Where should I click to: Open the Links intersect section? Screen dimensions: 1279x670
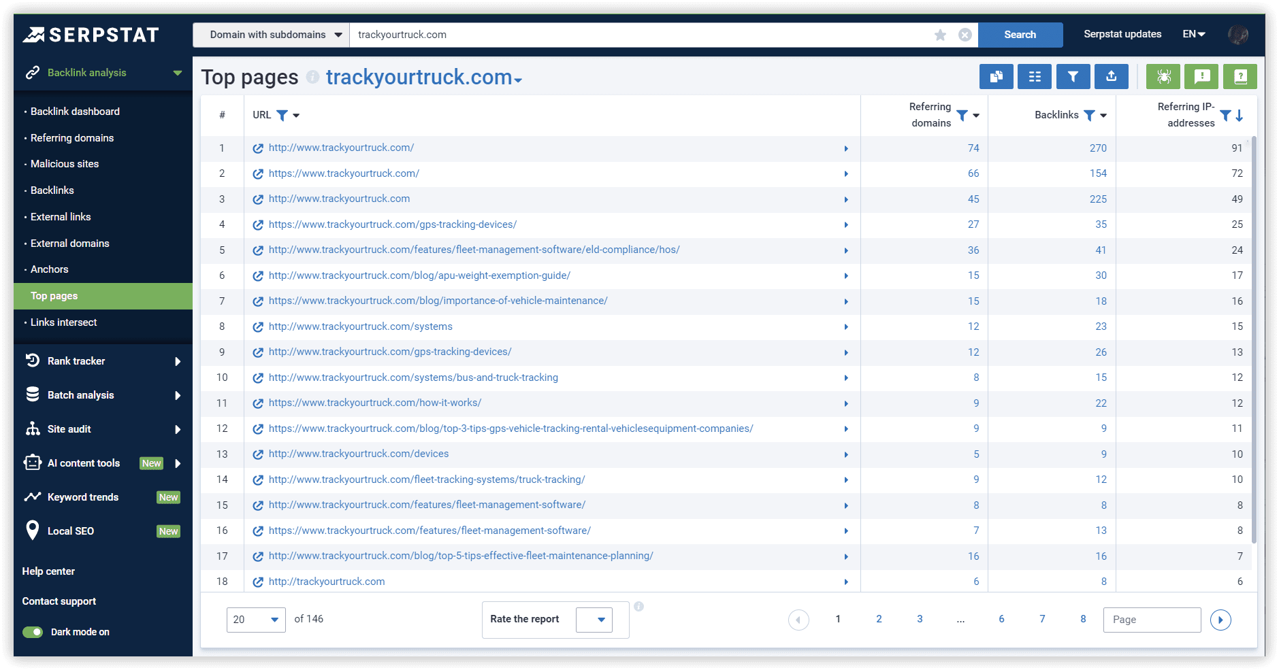63,322
